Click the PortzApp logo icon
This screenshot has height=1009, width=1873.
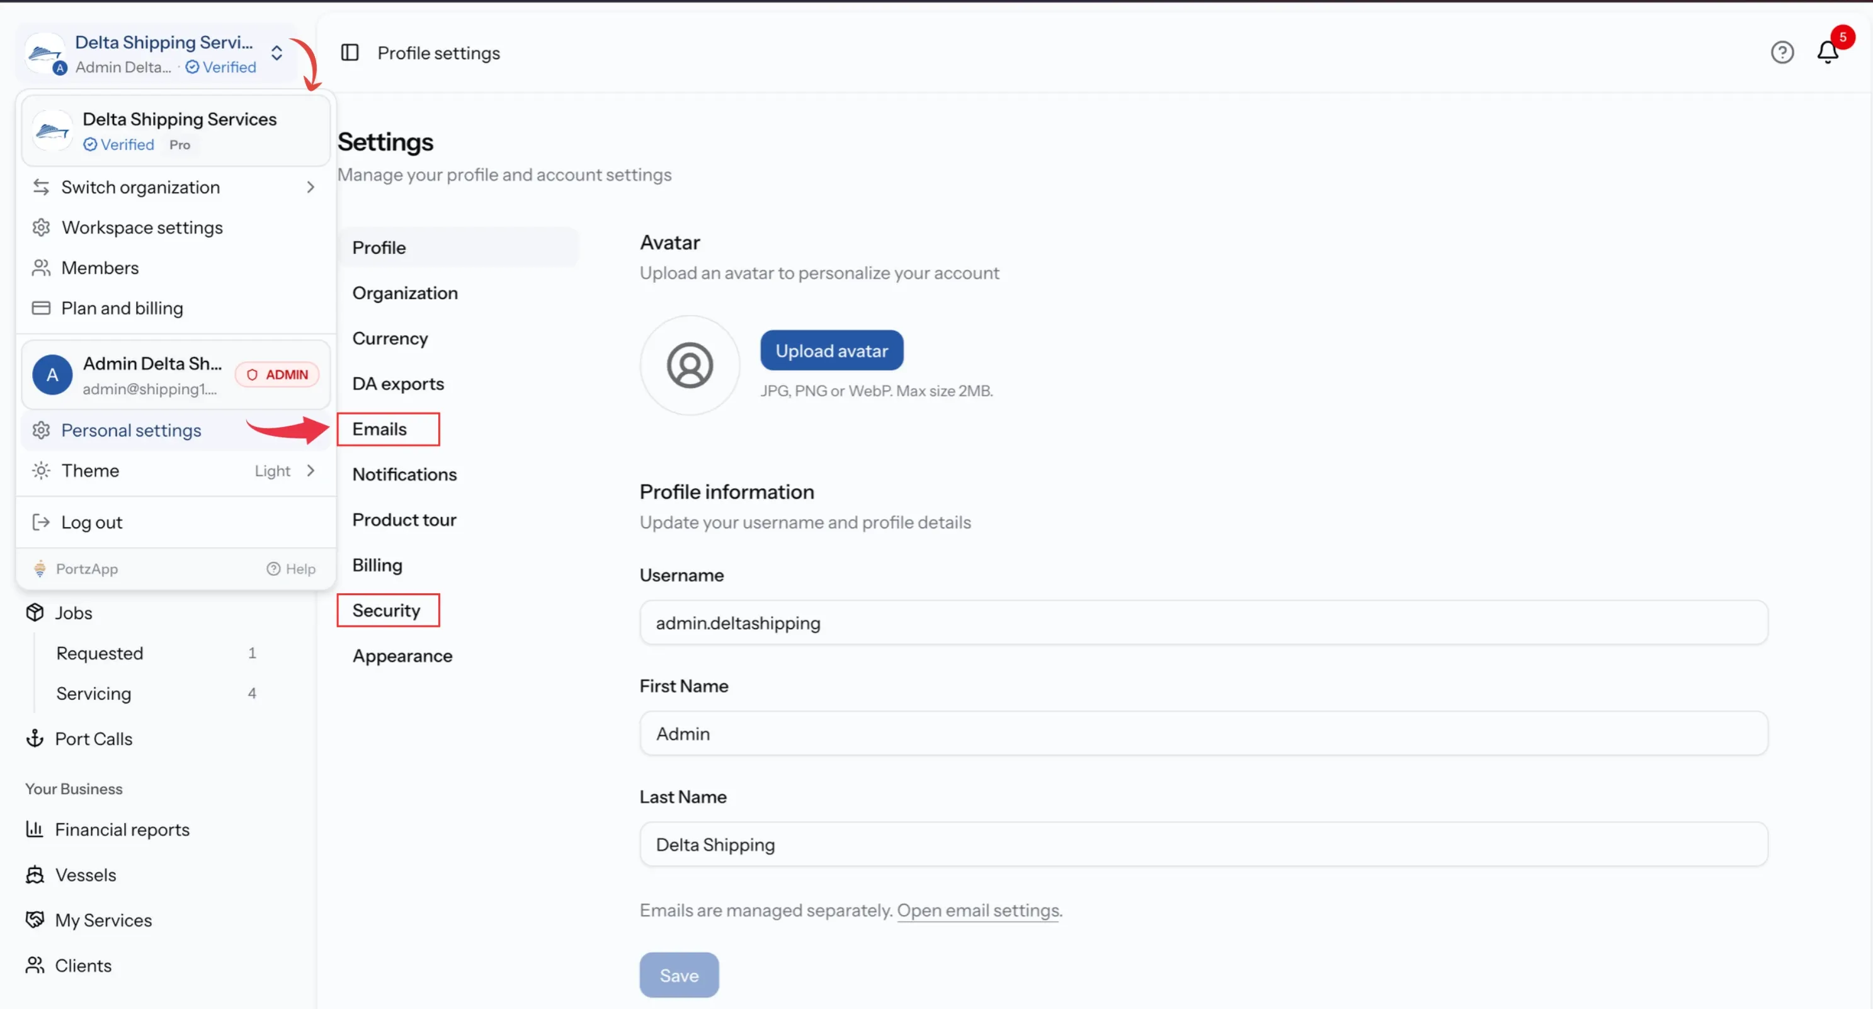[x=40, y=569]
